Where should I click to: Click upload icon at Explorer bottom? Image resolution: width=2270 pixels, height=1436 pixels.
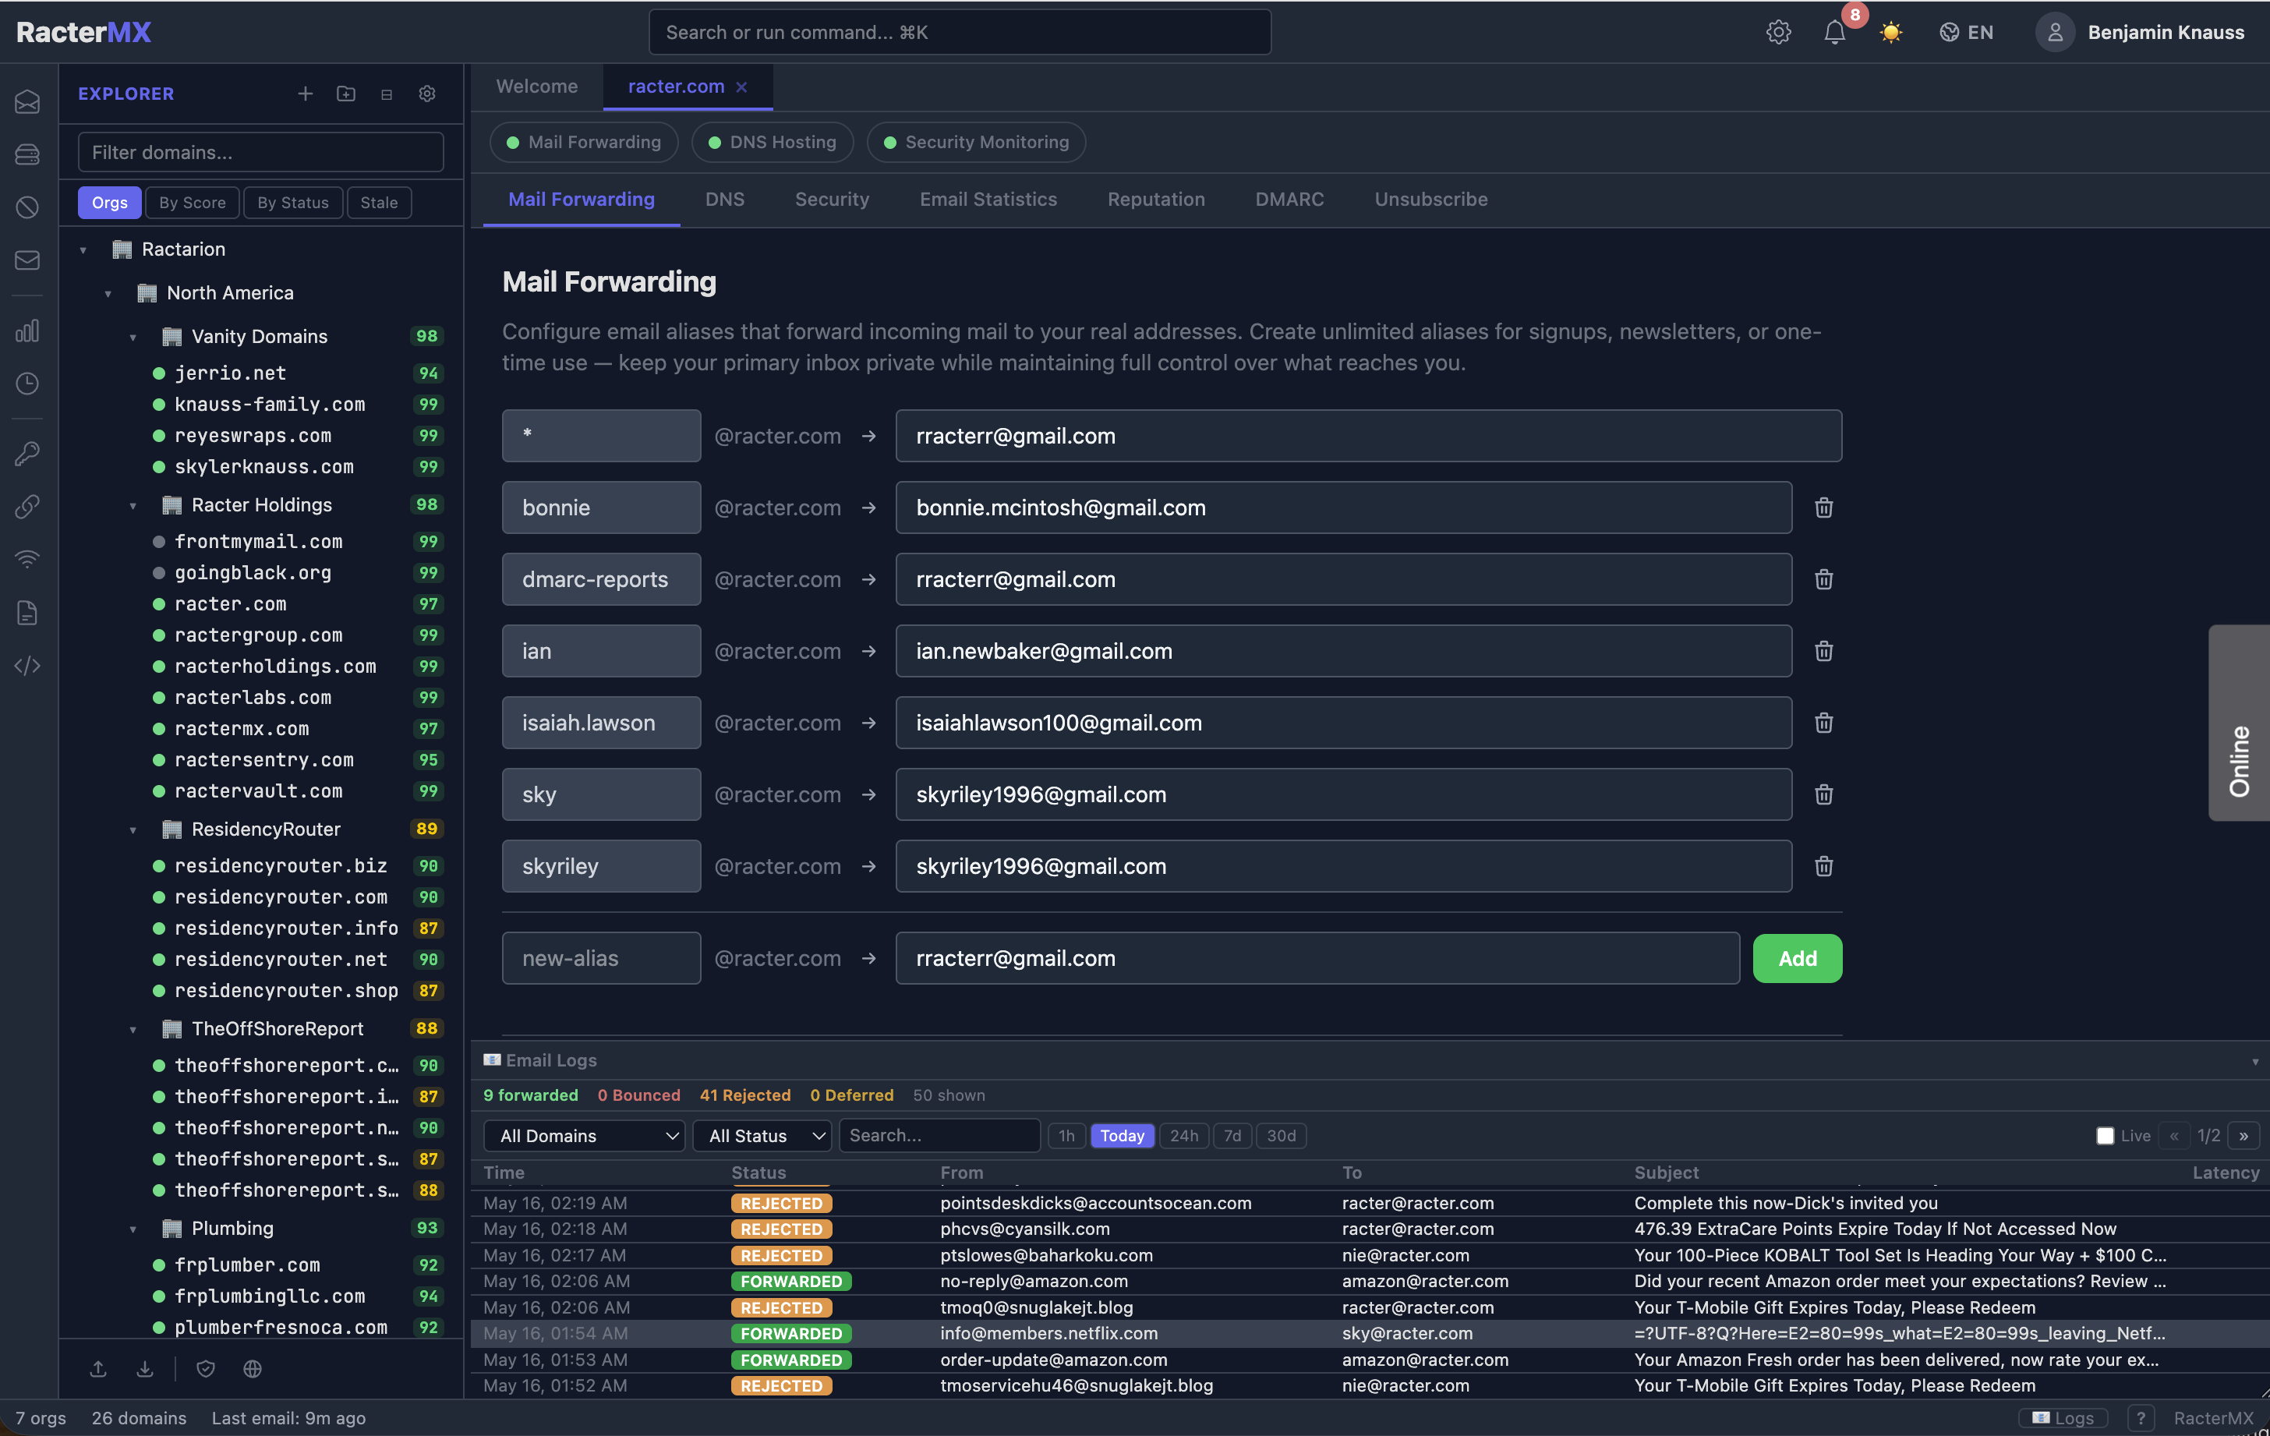click(x=98, y=1369)
